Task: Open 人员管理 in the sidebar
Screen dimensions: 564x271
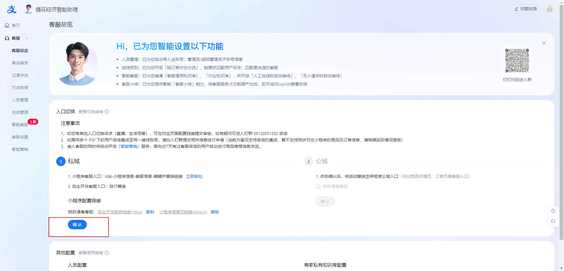Action: point(20,100)
